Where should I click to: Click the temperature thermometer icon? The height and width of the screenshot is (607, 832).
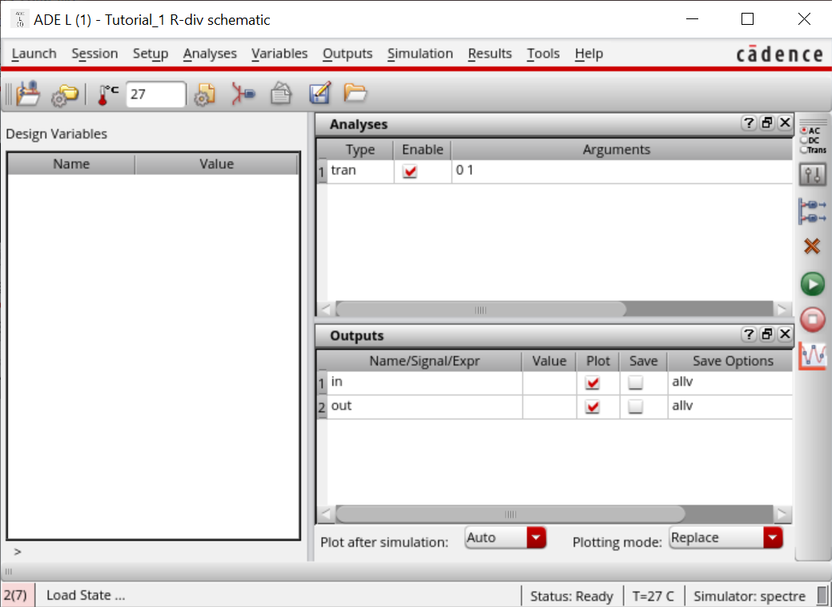point(108,95)
